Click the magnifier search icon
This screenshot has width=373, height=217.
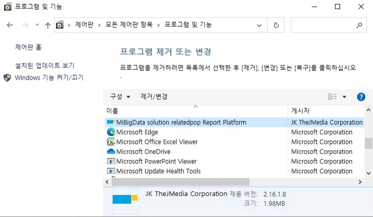(x=359, y=25)
